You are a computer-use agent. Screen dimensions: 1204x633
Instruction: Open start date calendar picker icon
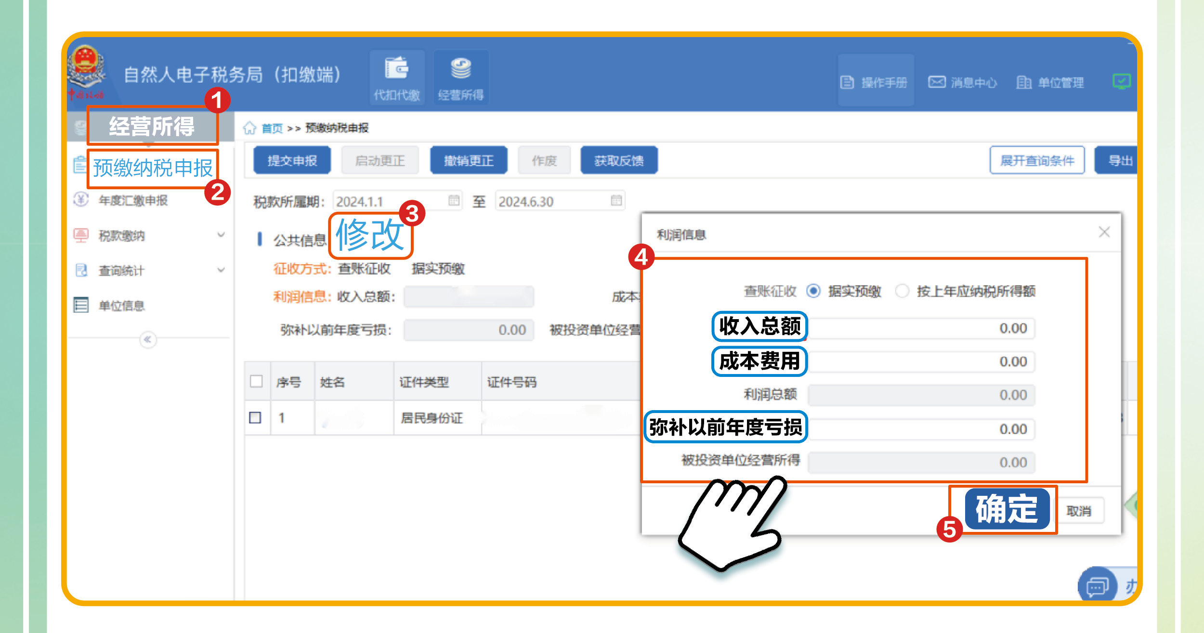pyautogui.click(x=453, y=200)
